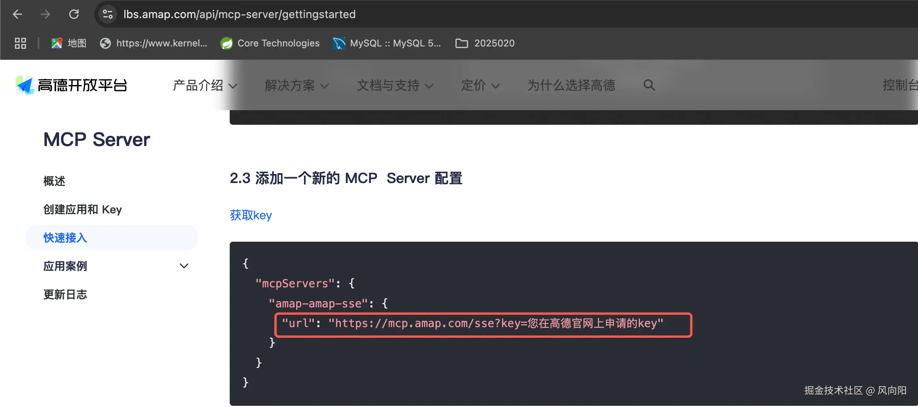Screen dimensions: 918x407
Task: Click the "amap-amap-sse" line in code
Action: pyautogui.click(x=328, y=303)
